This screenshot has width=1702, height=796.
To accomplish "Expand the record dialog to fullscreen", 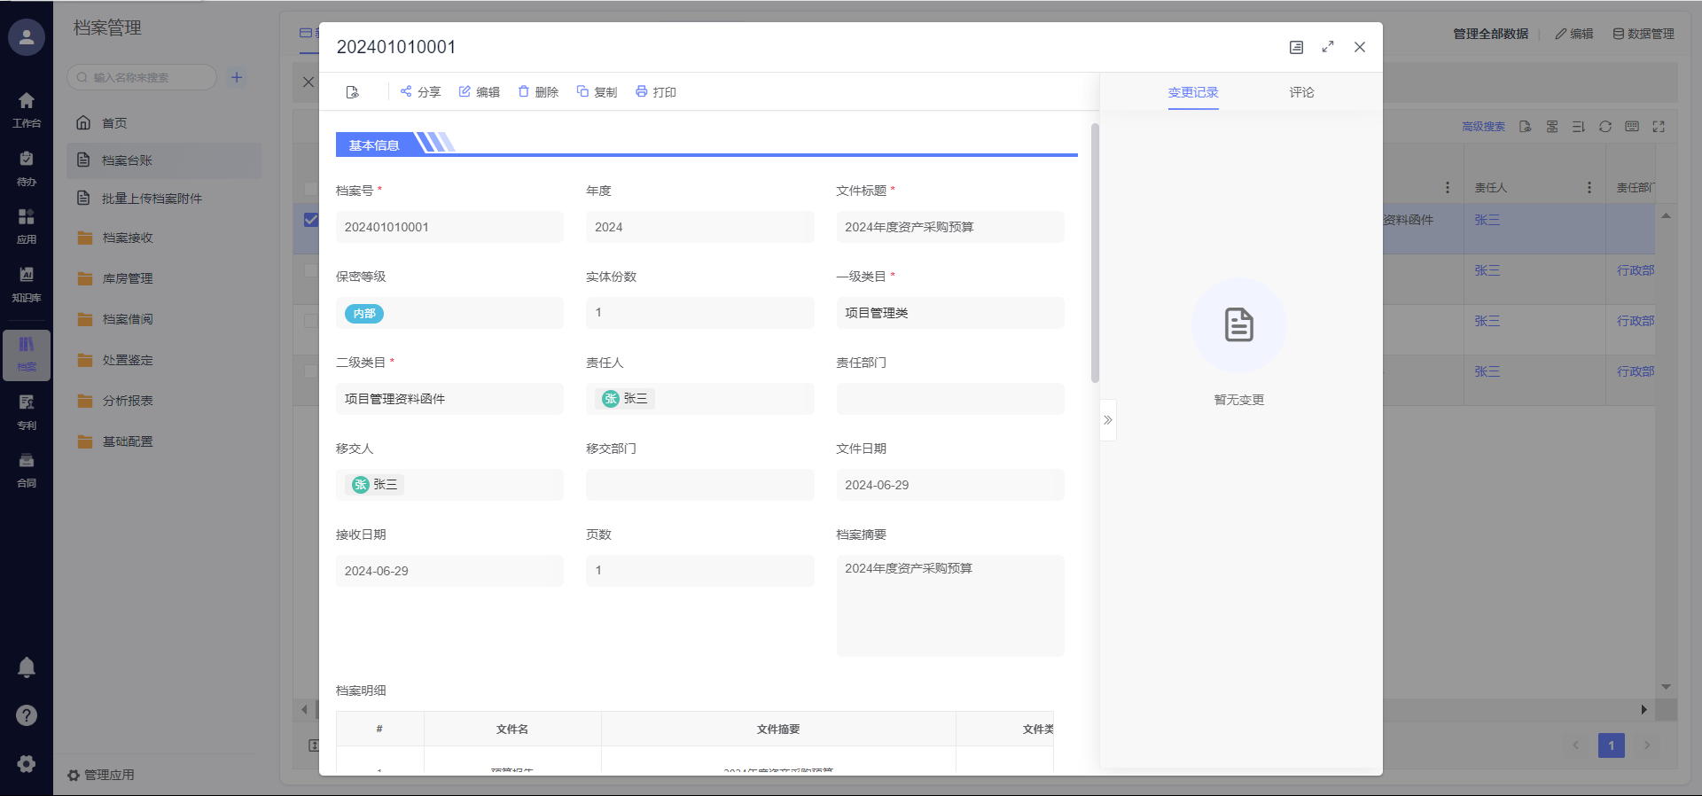I will pyautogui.click(x=1327, y=47).
